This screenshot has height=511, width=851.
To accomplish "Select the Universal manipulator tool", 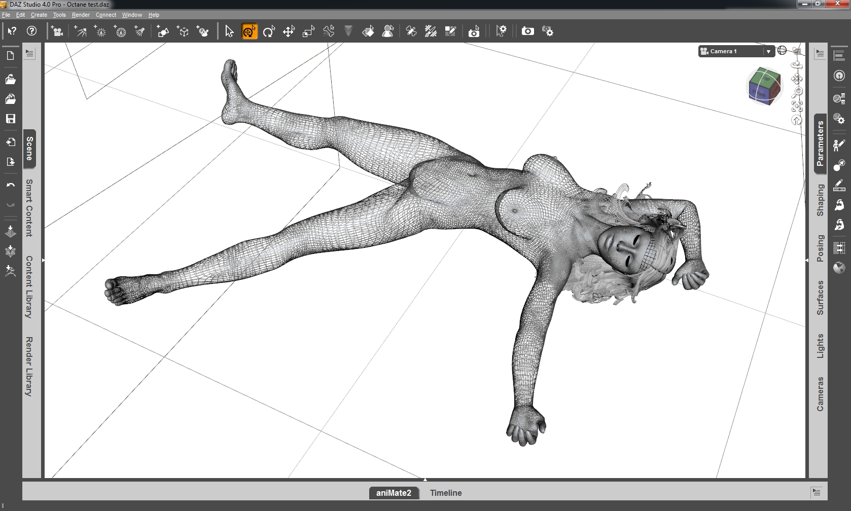I will pyautogui.click(x=249, y=32).
